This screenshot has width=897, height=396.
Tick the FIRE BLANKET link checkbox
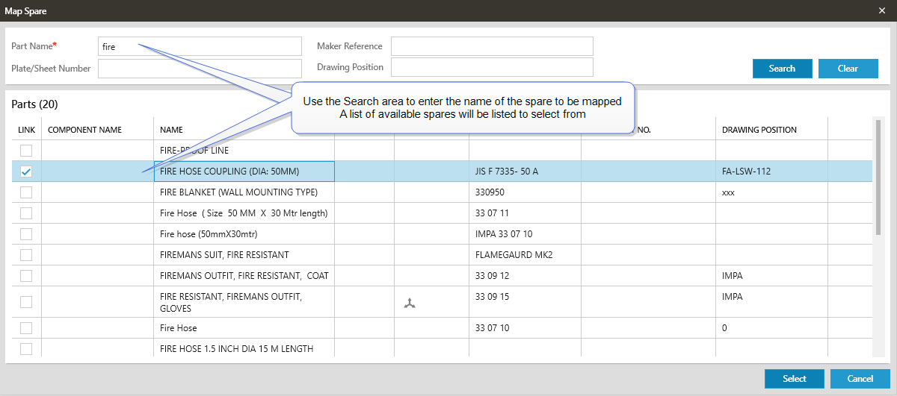pyautogui.click(x=26, y=192)
